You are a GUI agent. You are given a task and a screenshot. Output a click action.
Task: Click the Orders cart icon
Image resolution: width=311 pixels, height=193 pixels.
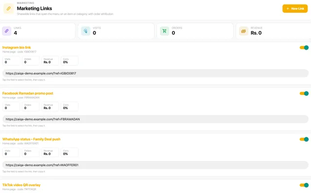(164, 31)
